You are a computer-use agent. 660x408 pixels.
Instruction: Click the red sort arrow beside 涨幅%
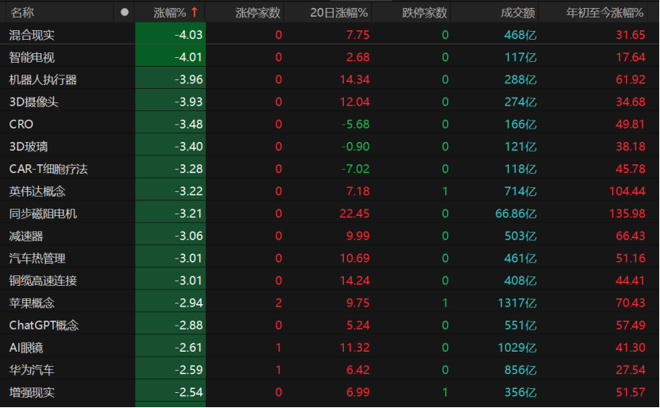click(x=194, y=13)
